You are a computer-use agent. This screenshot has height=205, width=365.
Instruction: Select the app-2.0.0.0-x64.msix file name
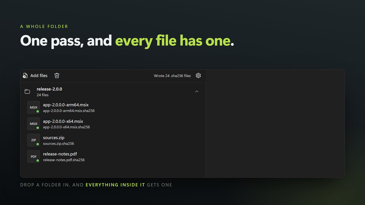pyautogui.click(x=63, y=121)
